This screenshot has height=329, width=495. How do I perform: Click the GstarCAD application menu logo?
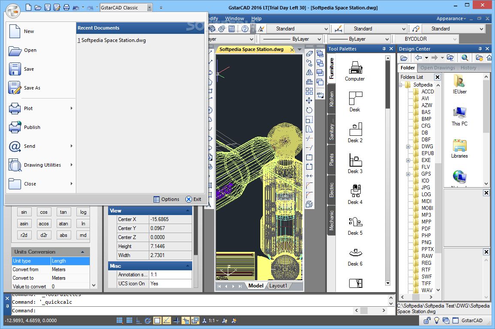pyautogui.click(x=13, y=11)
